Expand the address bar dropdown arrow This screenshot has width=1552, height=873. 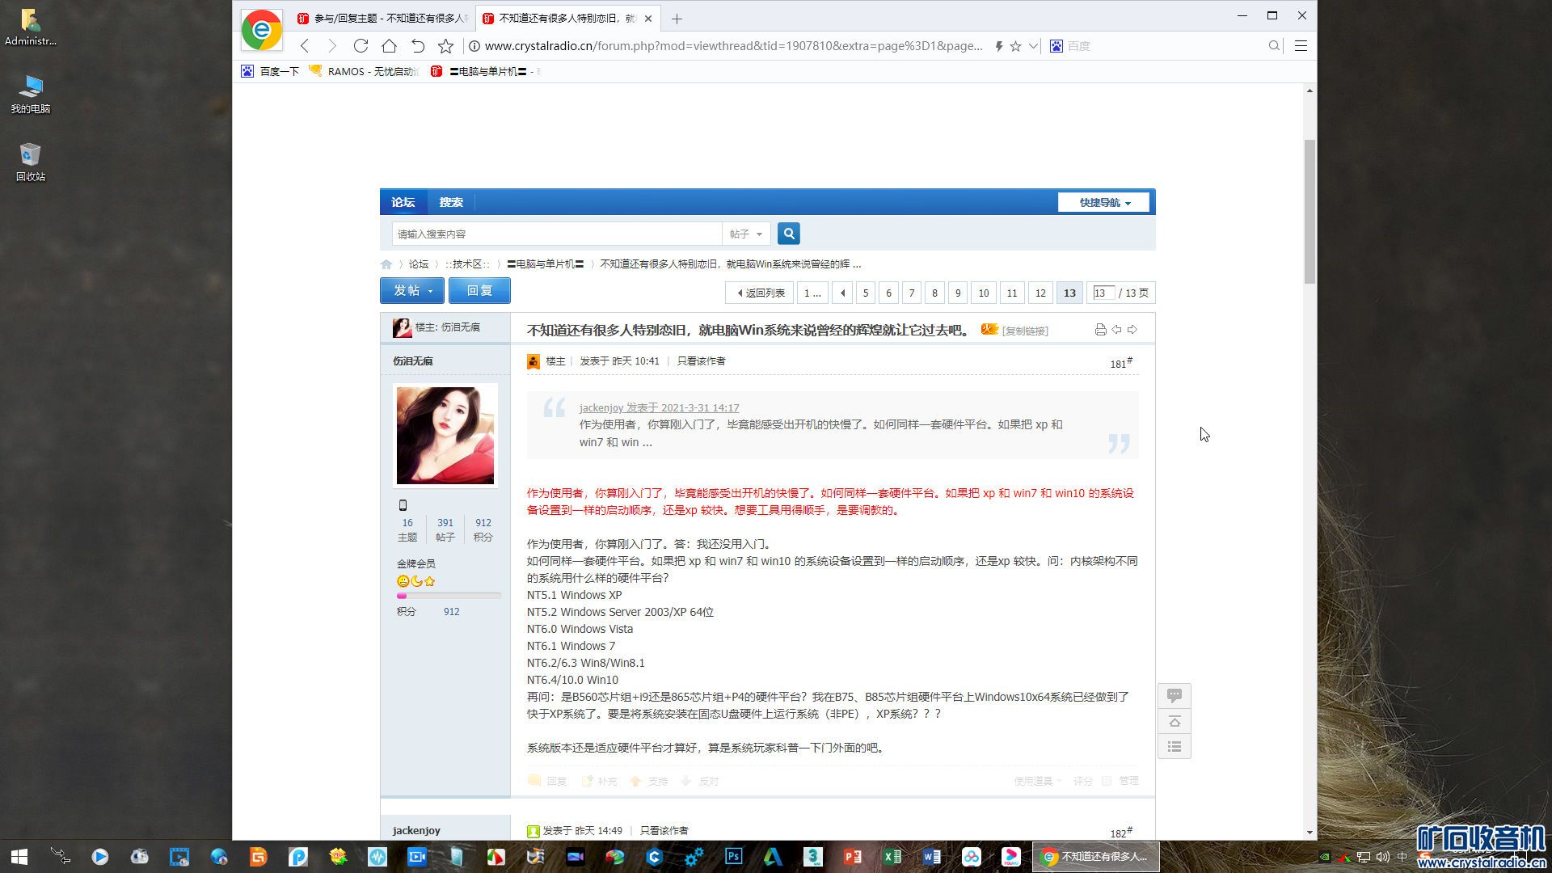point(1033,46)
